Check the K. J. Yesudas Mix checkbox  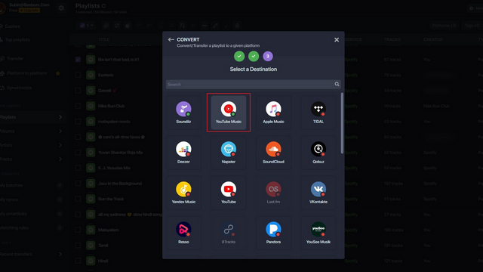tap(78, 168)
